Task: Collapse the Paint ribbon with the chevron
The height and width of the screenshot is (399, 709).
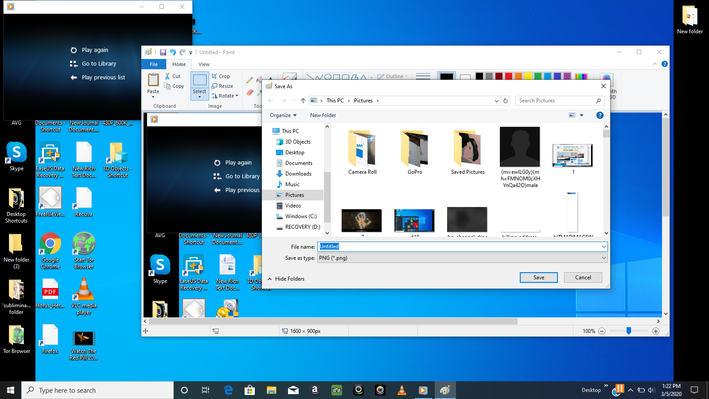Action: coord(655,64)
